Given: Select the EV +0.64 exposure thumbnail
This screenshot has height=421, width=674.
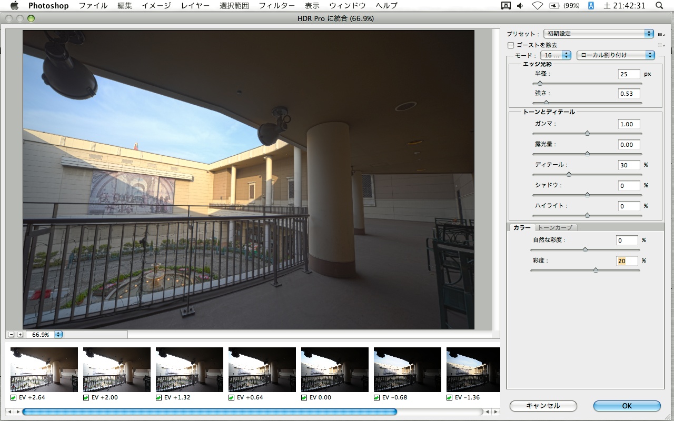Looking at the screenshot, I should 262,369.
